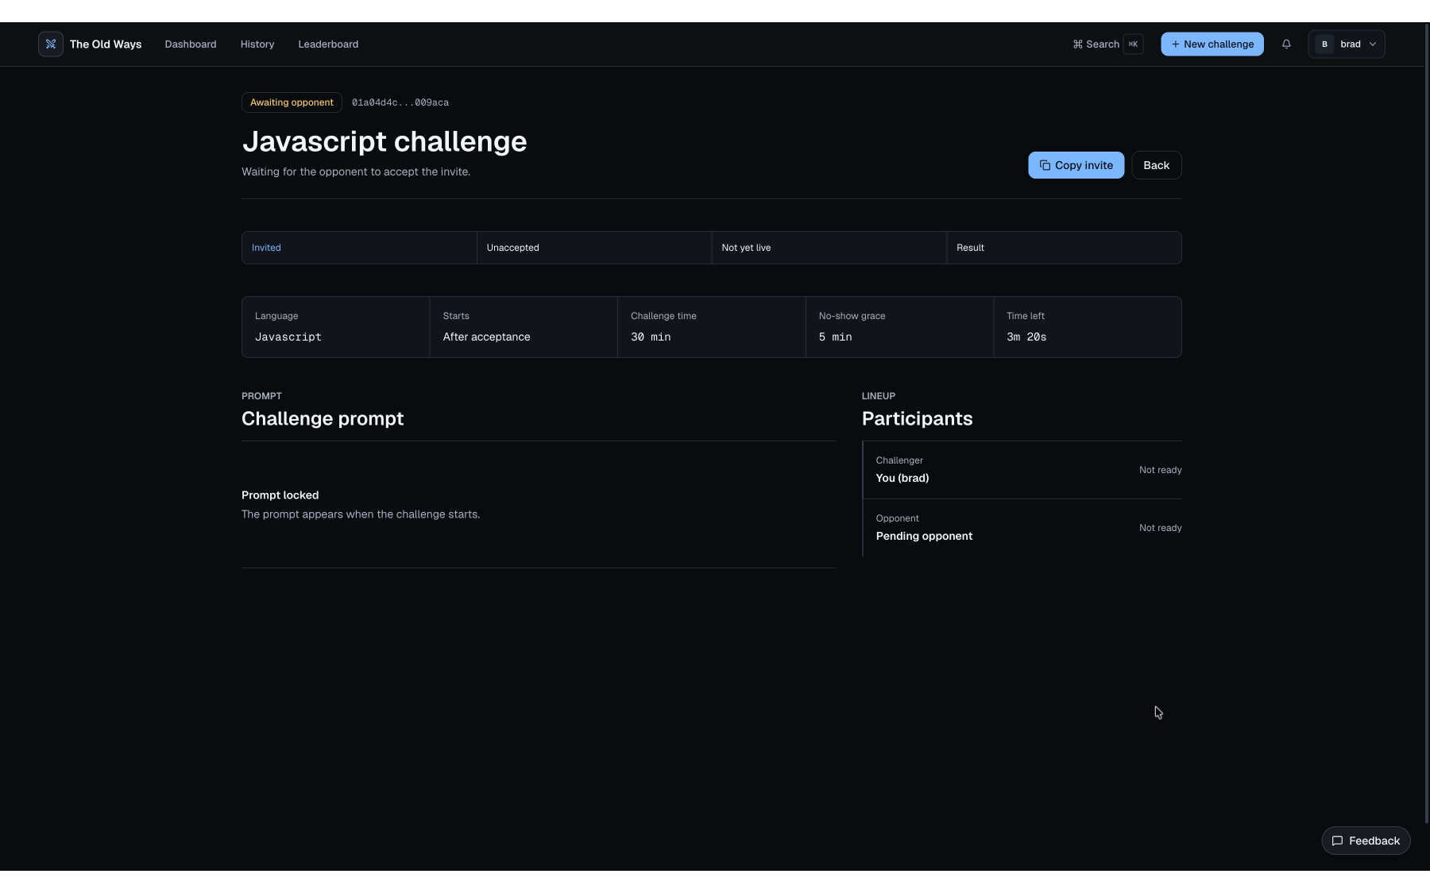Click the 3m 20s time left
This screenshot has height=893, width=1430.
tap(1026, 337)
